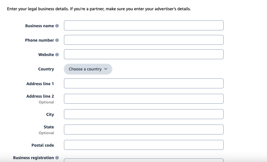Click the Optional text under State
Viewport: 267px width, 162px height.
46,133
